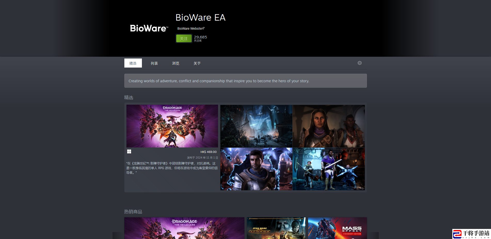This screenshot has width=491, height=239.
Task: Switch to the 浏览 tab
Action: coord(176,63)
